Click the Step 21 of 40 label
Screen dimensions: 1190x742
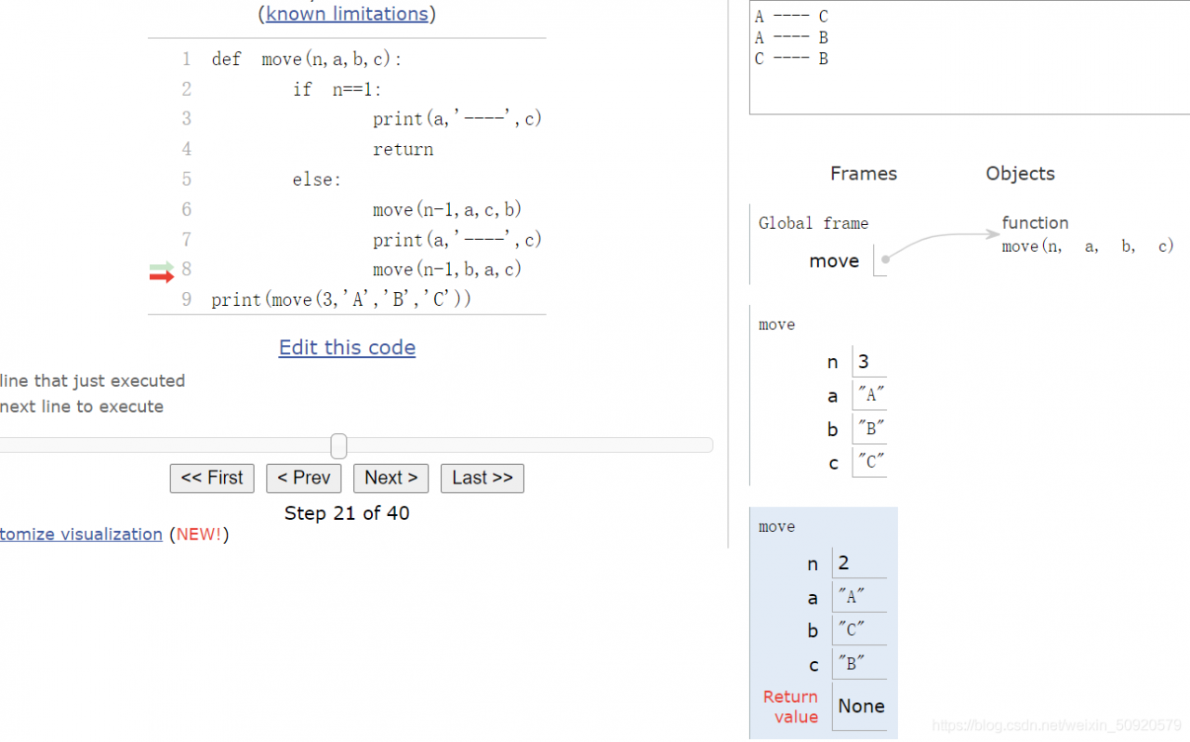click(x=347, y=513)
